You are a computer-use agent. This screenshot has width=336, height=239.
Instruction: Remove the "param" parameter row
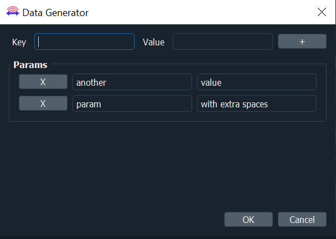pyautogui.click(x=43, y=103)
